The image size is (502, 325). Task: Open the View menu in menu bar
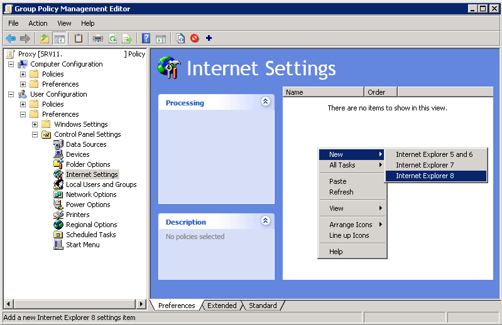click(64, 23)
